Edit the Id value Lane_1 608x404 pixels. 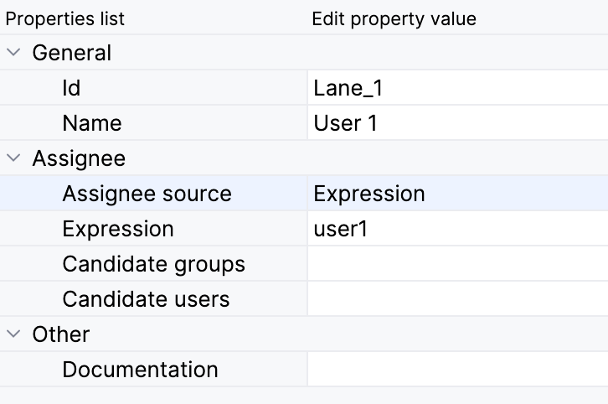(456, 88)
